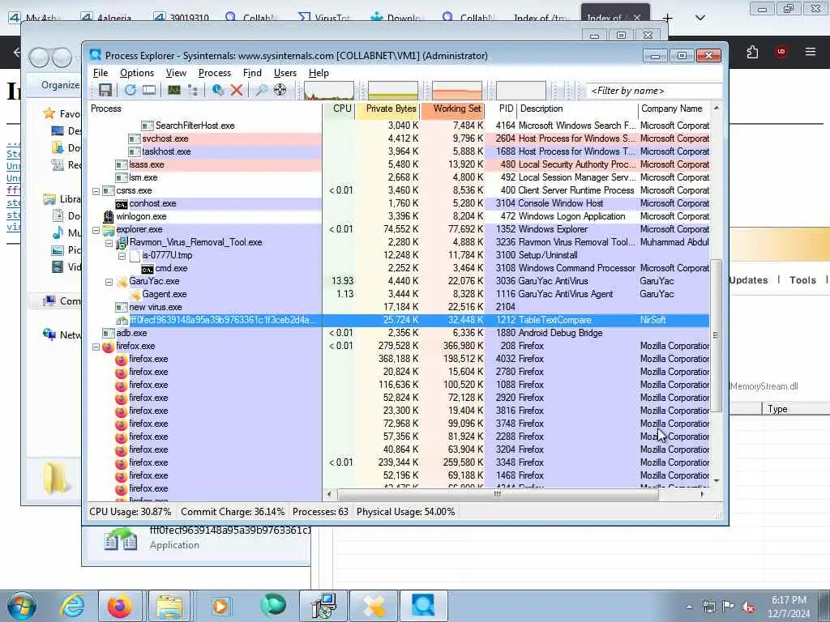
Task: Click the physical memory history mini graph
Action: 457,91
